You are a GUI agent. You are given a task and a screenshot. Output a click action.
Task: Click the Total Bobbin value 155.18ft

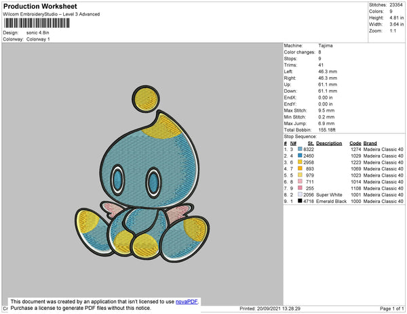pyautogui.click(x=327, y=130)
